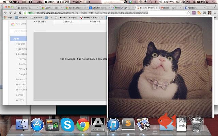
Task: Open the Bookmarks menu
Action: [x=63, y=2]
